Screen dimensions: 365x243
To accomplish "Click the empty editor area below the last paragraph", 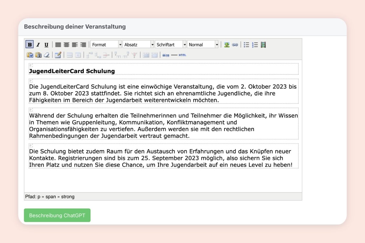I will pos(163,181).
